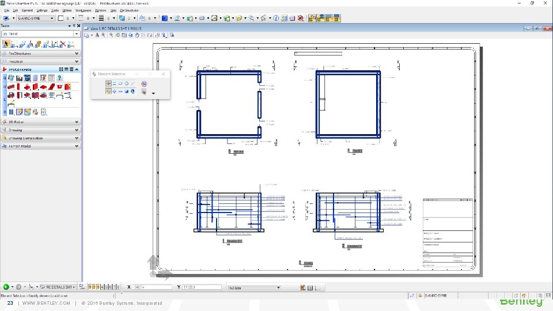Image resolution: width=553 pixels, height=311 pixels.
Task: Open the Workspace menu
Action: (x=83, y=10)
